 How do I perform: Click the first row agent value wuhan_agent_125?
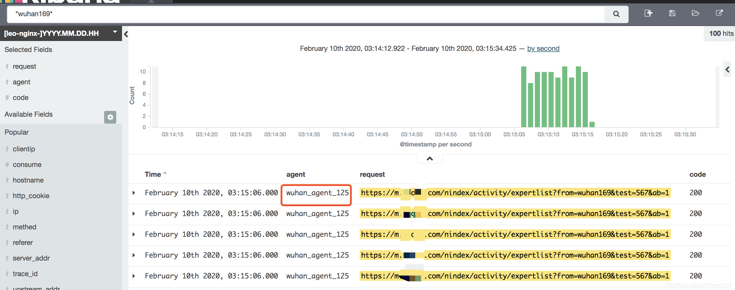(317, 193)
